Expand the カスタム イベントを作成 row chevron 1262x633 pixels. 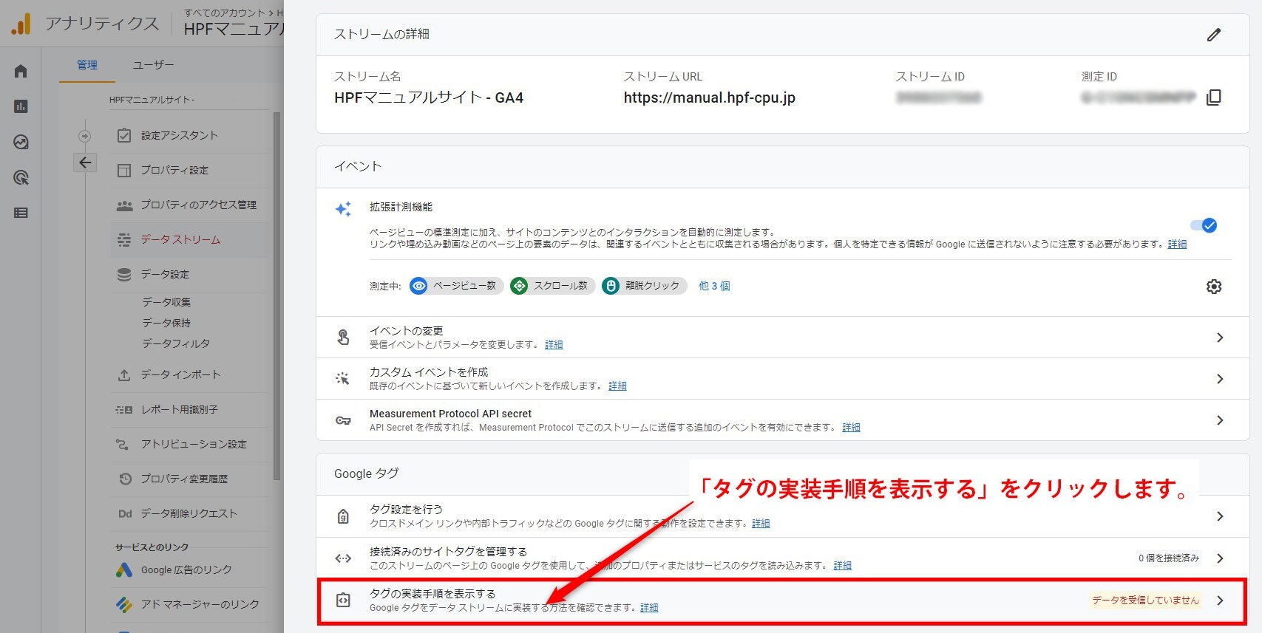point(1220,379)
